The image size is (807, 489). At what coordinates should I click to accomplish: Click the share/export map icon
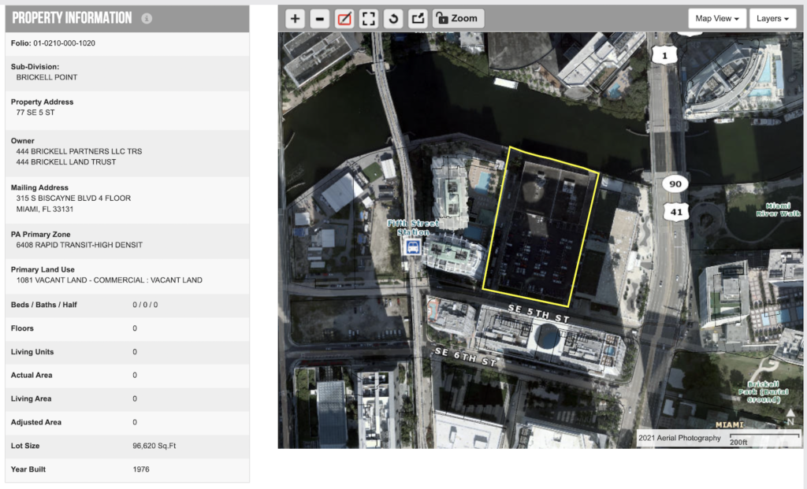pos(417,17)
